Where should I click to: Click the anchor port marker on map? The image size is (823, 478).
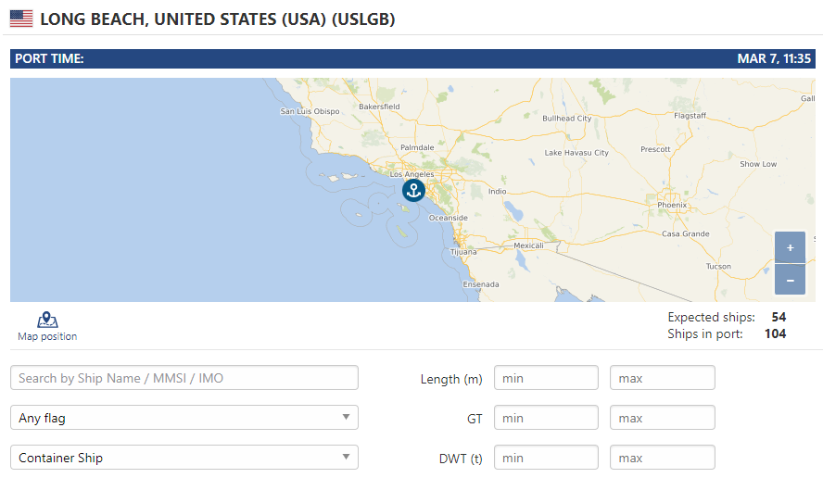[x=413, y=190]
